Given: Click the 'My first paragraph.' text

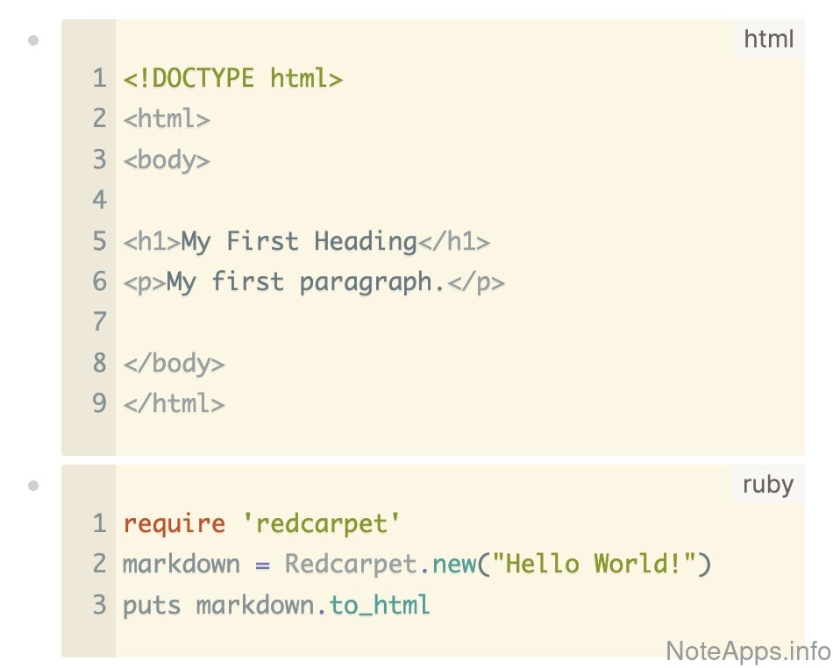Looking at the screenshot, I should point(306,281).
